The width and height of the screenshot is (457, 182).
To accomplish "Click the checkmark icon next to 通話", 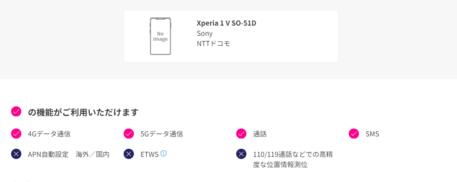I will click(x=241, y=134).
